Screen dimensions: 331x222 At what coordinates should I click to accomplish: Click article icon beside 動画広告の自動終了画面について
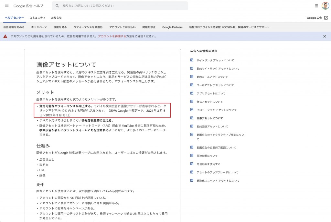coord(192,147)
